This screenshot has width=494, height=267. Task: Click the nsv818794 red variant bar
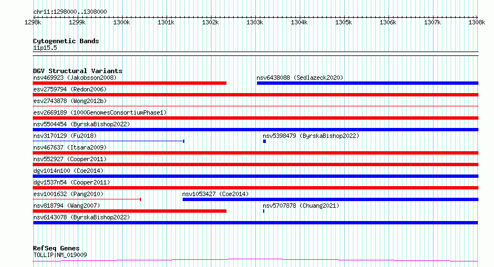129,211
